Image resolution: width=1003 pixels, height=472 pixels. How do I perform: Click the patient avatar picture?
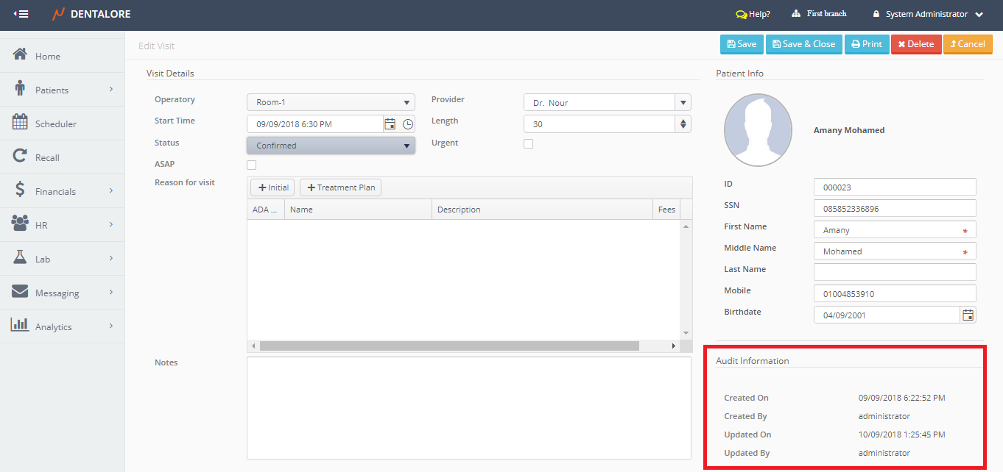[758, 131]
